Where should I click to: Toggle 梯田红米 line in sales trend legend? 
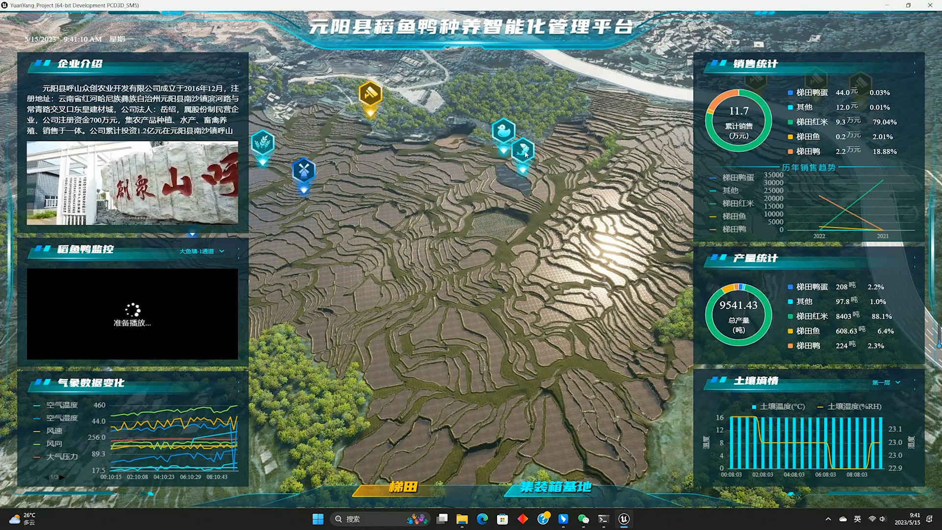click(732, 203)
